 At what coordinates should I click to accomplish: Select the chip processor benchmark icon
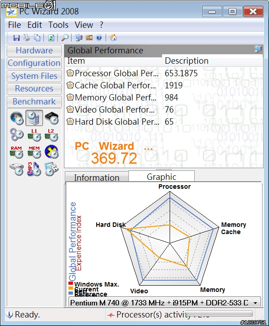(x=51, y=118)
